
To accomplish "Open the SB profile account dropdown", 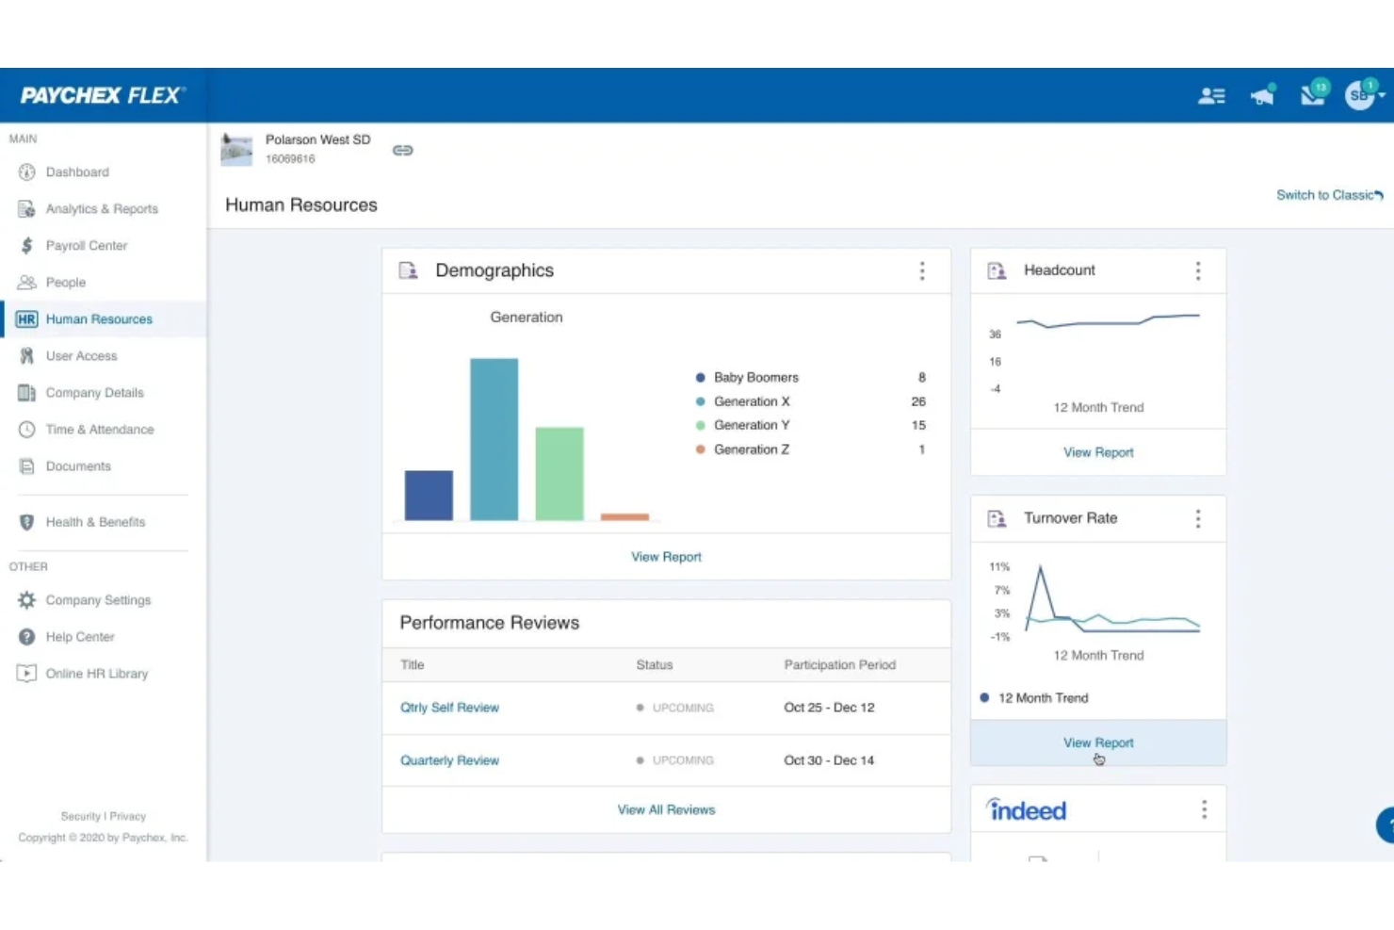I will (x=1360, y=94).
